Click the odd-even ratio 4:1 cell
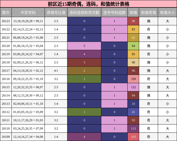 click(x=56, y=71)
